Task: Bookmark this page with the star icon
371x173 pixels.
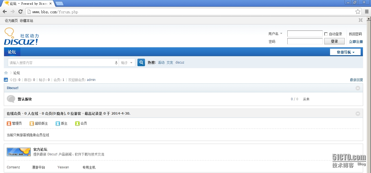Action: [x=358, y=12]
